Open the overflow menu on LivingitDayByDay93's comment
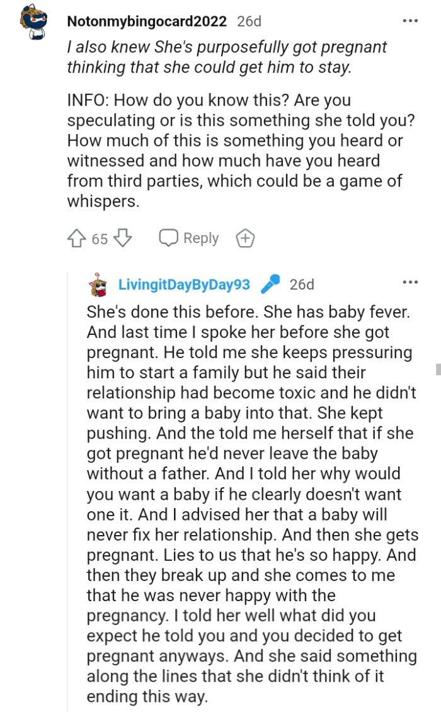441x712 pixels. (x=409, y=281)
